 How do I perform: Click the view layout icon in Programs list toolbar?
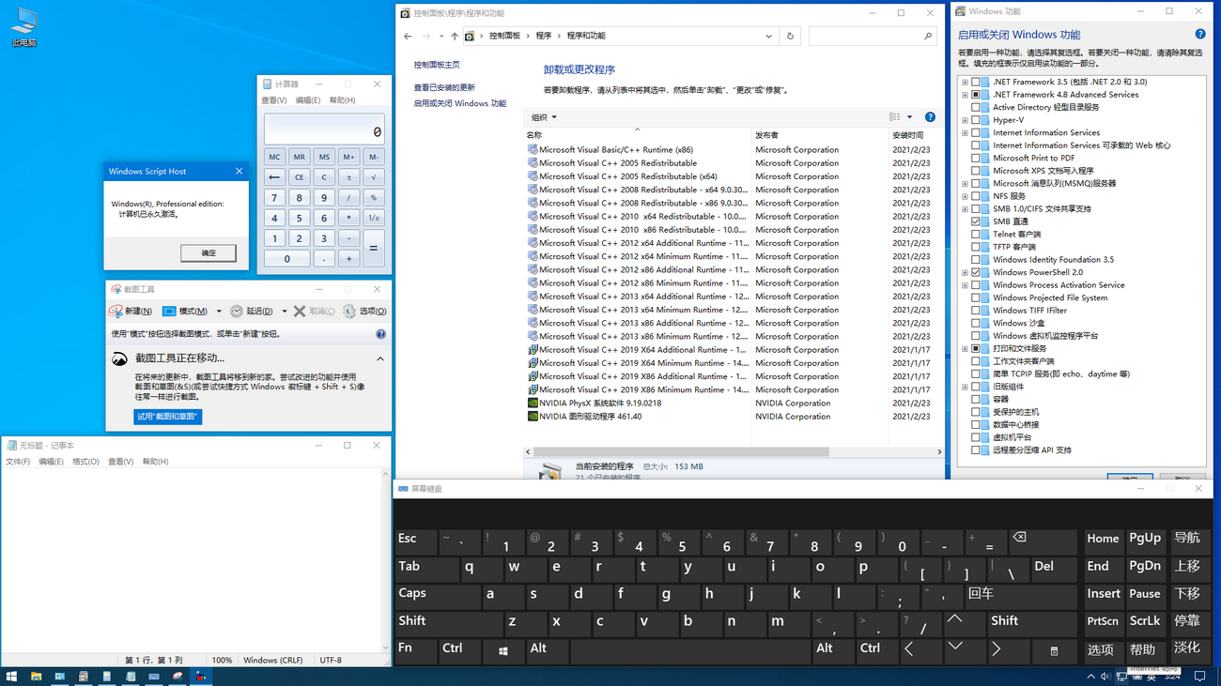click(895, 117)
